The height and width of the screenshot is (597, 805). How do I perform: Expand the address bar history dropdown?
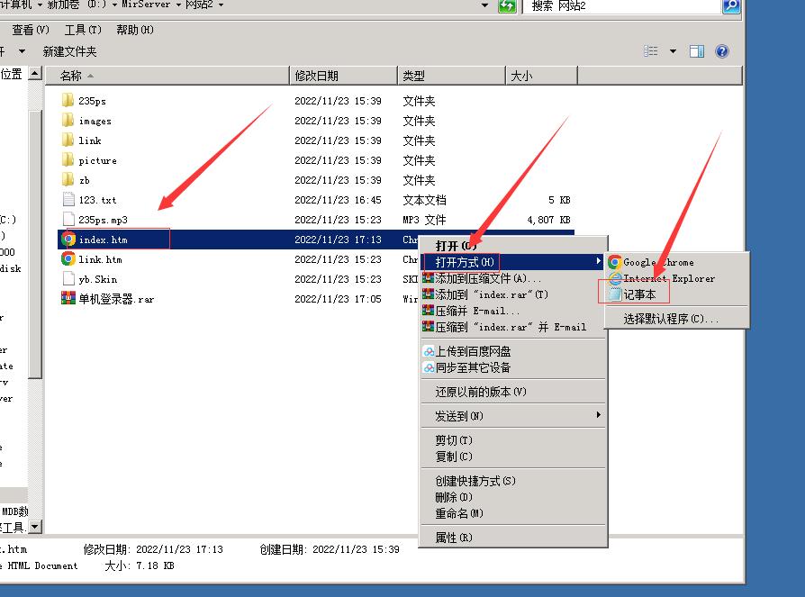coord(484,5)
